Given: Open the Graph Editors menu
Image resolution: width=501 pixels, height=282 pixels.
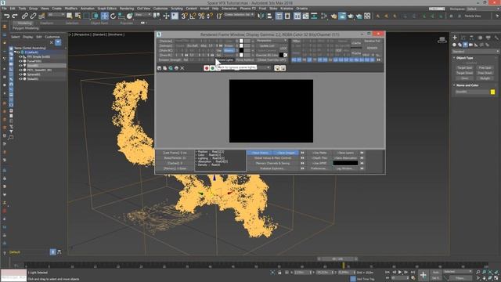Looking at the screenshot, I should click(x=106, y=9).
